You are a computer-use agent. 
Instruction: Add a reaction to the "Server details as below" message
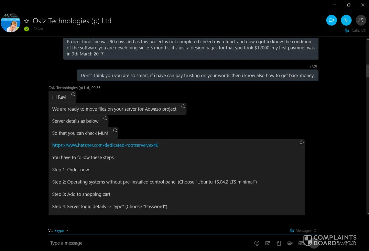pos(105,118)
